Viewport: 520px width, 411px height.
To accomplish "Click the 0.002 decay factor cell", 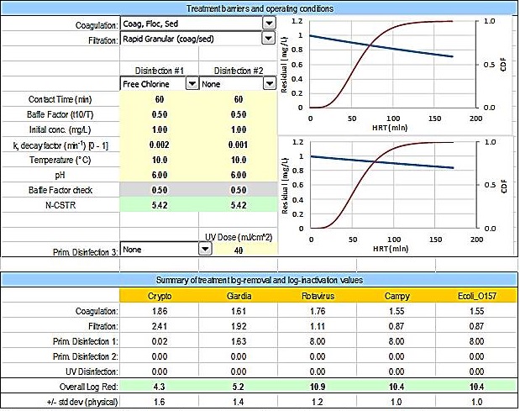I will pyautogui.click(x=159, y=145).
